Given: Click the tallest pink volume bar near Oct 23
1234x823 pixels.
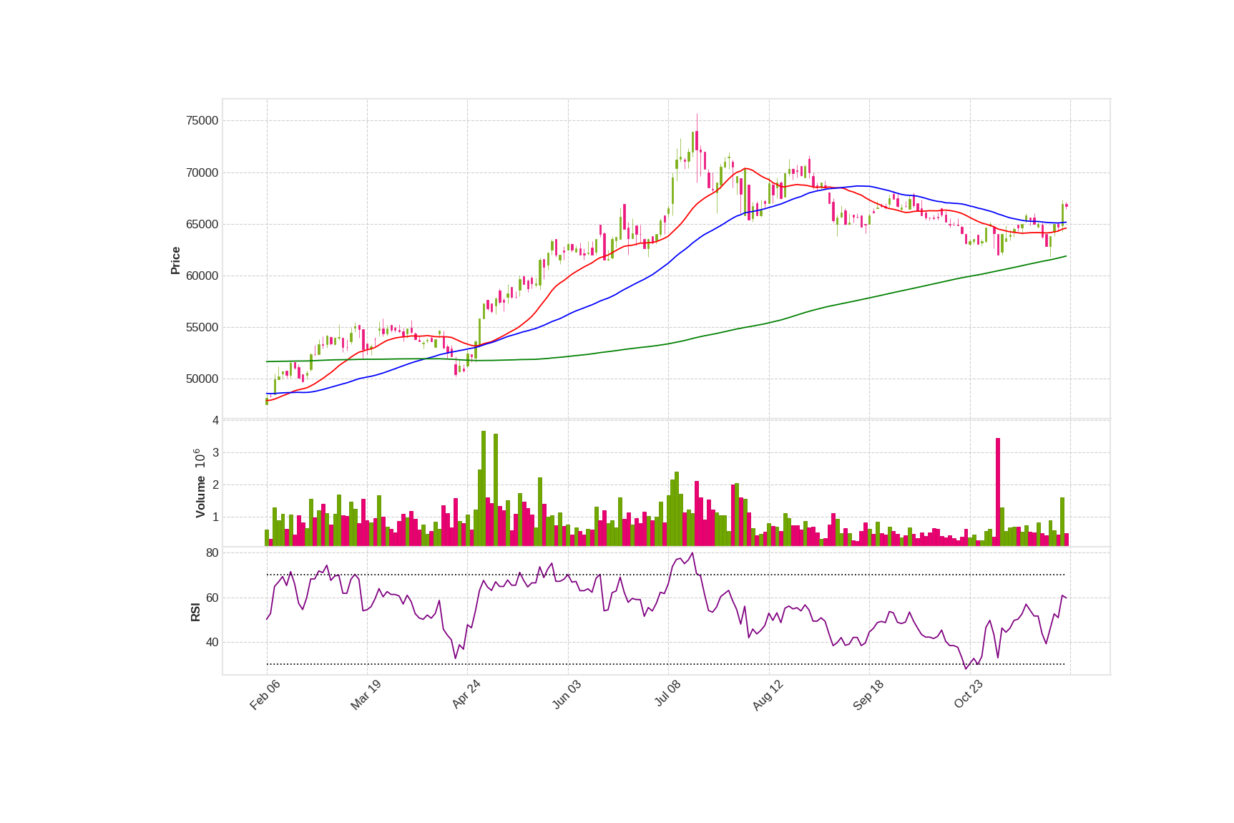Looking at the screenshot, I should click(x=998, y=492).
